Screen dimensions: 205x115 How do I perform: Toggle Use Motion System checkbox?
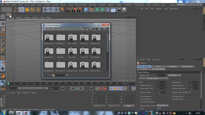point(157,102)
